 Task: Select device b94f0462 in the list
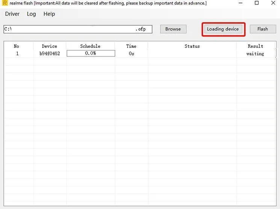pos(50,53)
